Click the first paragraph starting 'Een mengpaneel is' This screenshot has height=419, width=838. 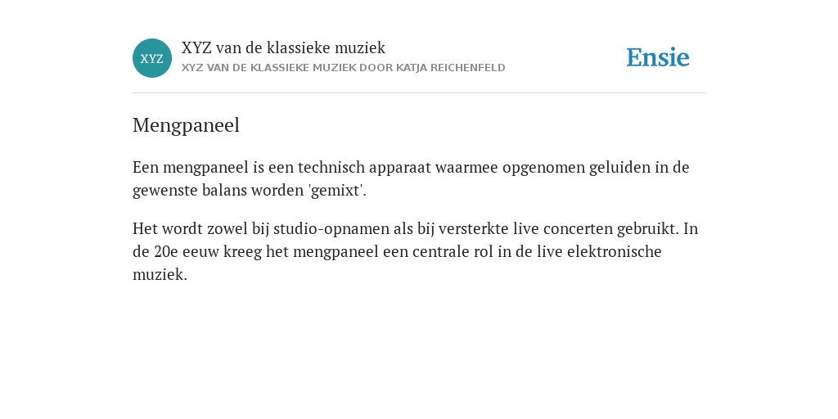point(411,178)
